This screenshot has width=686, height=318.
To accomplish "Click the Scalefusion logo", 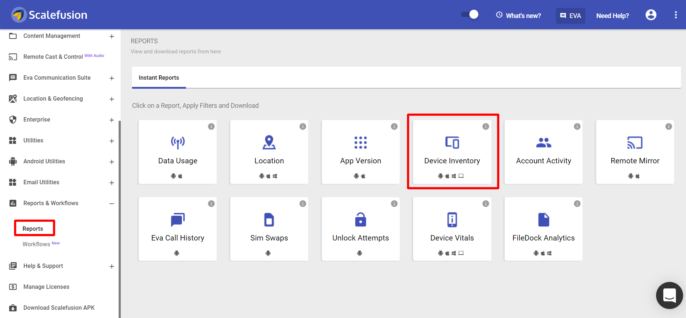I will (x=49, y=15).
